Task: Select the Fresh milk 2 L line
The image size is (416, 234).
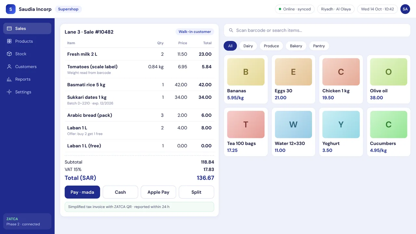Action: 139,54
